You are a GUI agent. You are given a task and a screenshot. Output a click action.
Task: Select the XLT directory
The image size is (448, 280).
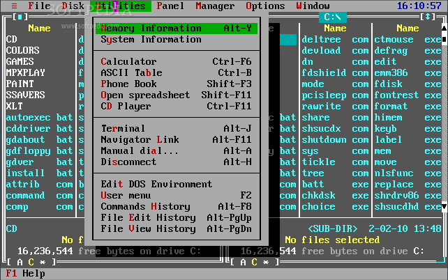(14, 106)
